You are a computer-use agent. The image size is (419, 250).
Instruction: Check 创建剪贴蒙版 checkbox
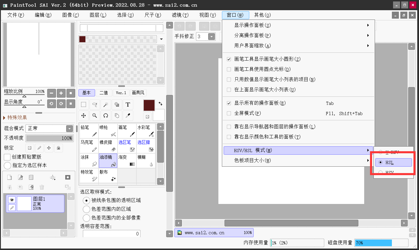point(7,157)
